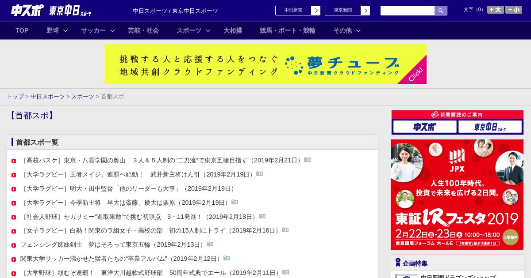The image size is (531, 278).
Task: Click the スポーツ breadcrumb link
Action: (x=83, y=97)
